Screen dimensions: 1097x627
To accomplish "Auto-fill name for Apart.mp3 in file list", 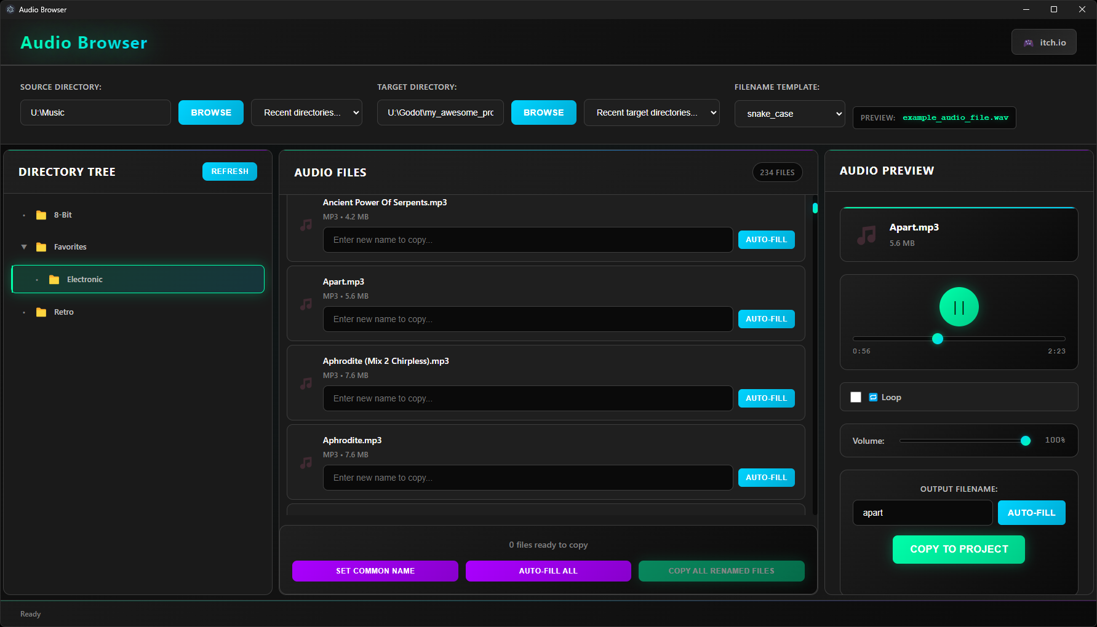I will (x=766, y=319).
